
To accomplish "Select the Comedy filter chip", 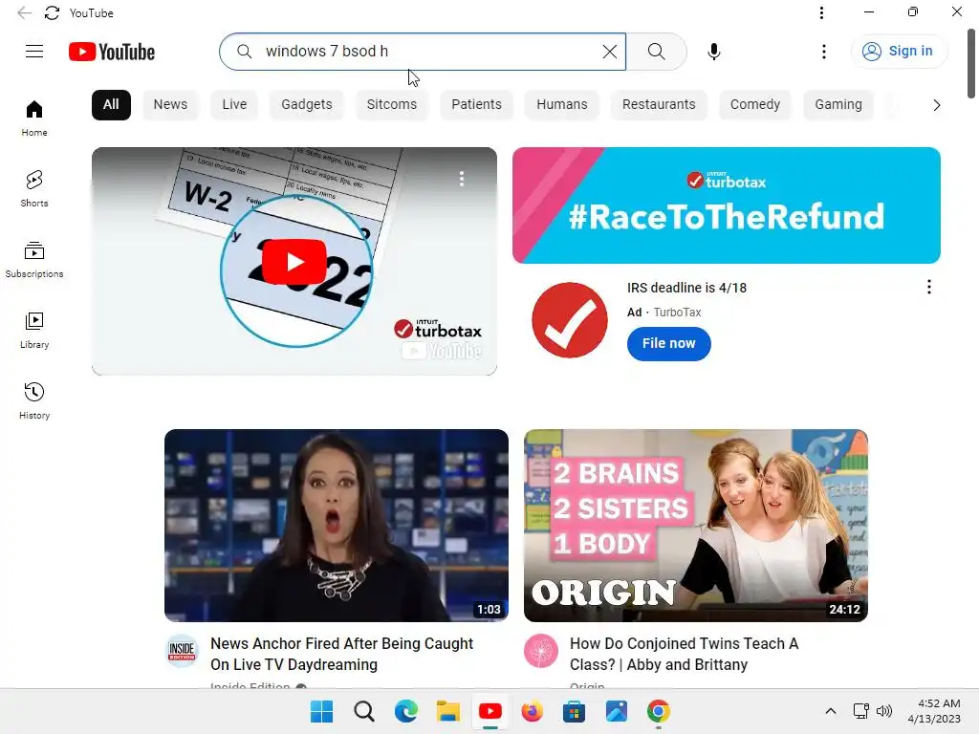I will pos(755,105).
